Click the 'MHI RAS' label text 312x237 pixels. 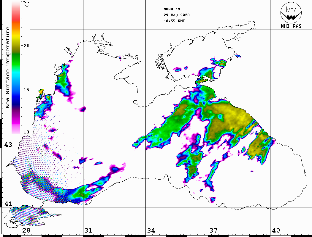point(291,26)
